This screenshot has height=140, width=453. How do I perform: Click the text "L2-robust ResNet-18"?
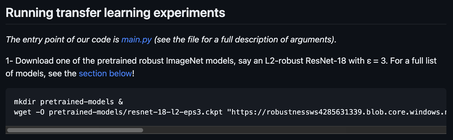(x=305, y=61)
